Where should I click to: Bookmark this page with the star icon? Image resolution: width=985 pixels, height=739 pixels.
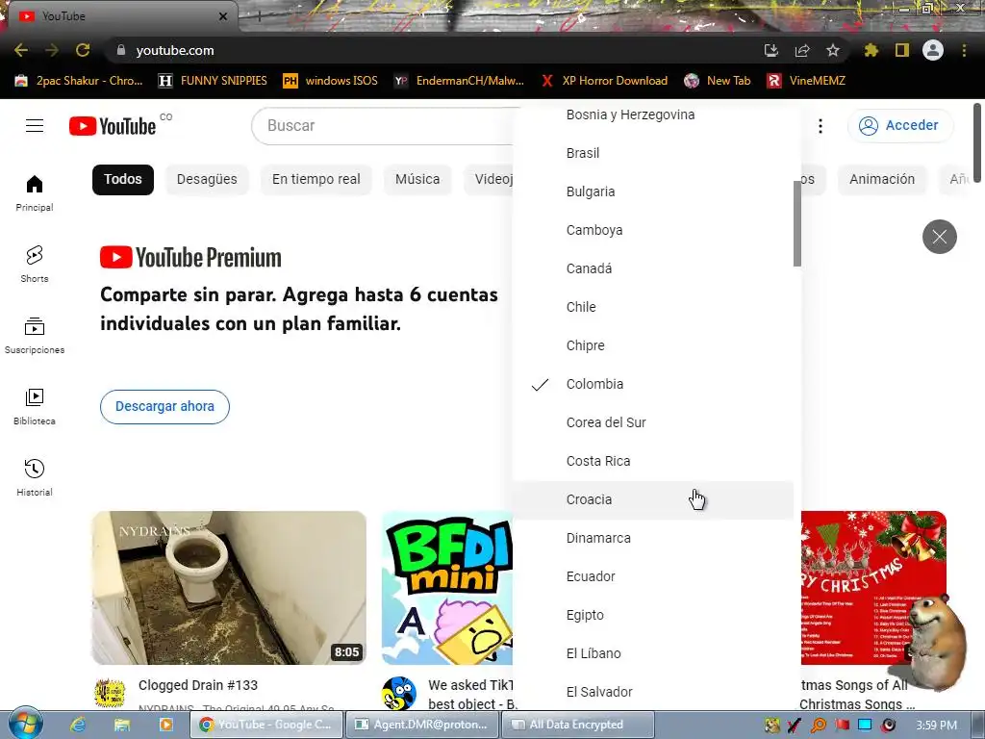(x=832, y=50)
